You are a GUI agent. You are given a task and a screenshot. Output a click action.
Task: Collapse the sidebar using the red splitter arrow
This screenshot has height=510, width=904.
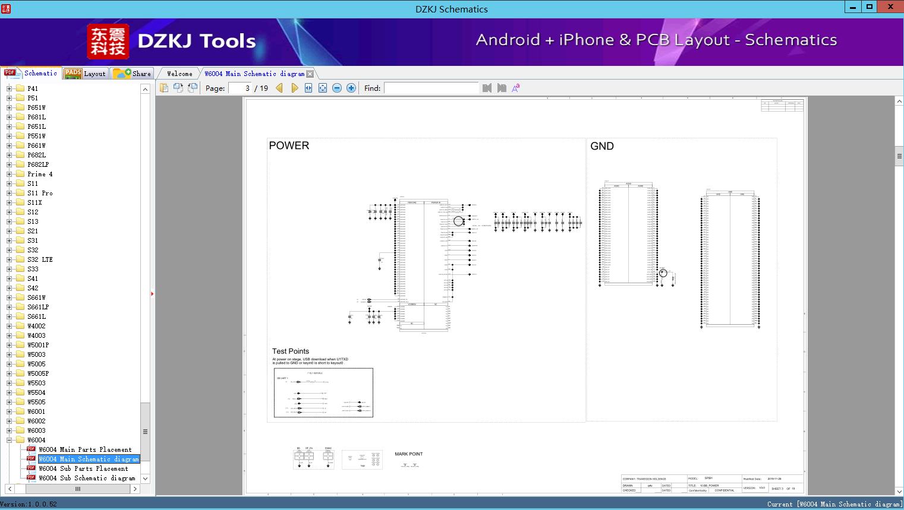click(x=152, y=294)
